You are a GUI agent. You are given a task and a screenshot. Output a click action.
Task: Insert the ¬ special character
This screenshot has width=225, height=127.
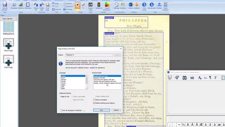pyautogui.click(x=179, y=125)
